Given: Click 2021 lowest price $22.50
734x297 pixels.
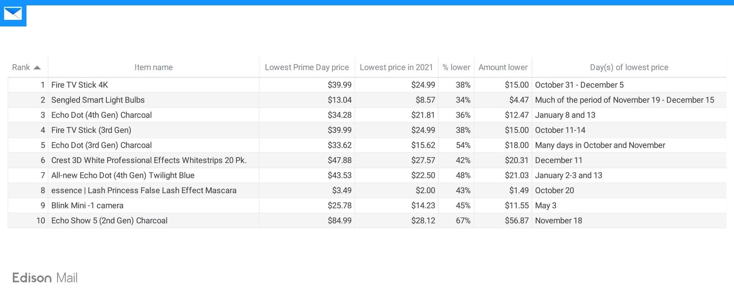Looking at the screenshot, I should (423, 175).
